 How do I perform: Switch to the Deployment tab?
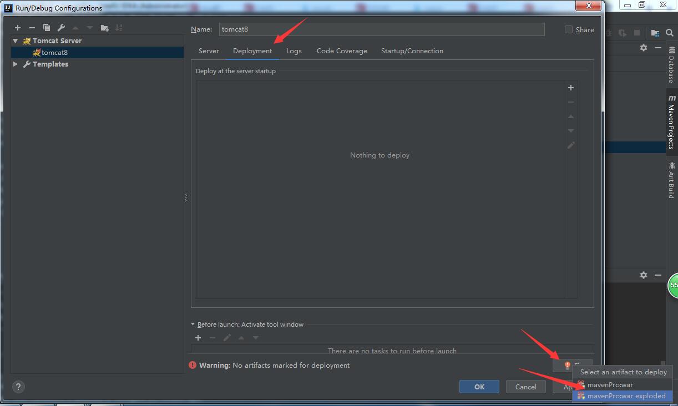tap(252, 51)
